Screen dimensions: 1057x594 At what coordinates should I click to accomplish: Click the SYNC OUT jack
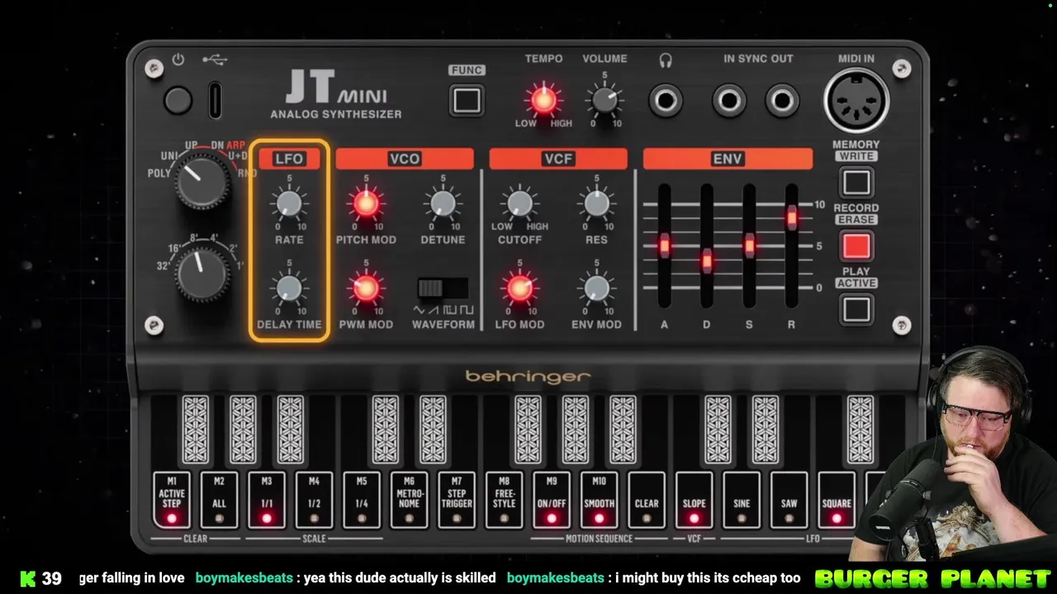[x=782, y=101]
